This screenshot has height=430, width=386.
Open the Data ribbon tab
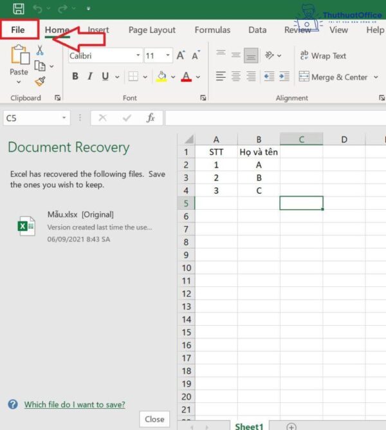point(257,30)
